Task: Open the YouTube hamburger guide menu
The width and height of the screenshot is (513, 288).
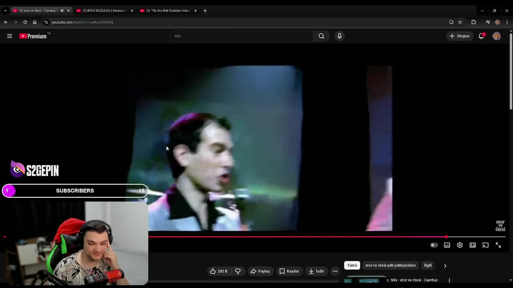Action: [x=10, y=36]
